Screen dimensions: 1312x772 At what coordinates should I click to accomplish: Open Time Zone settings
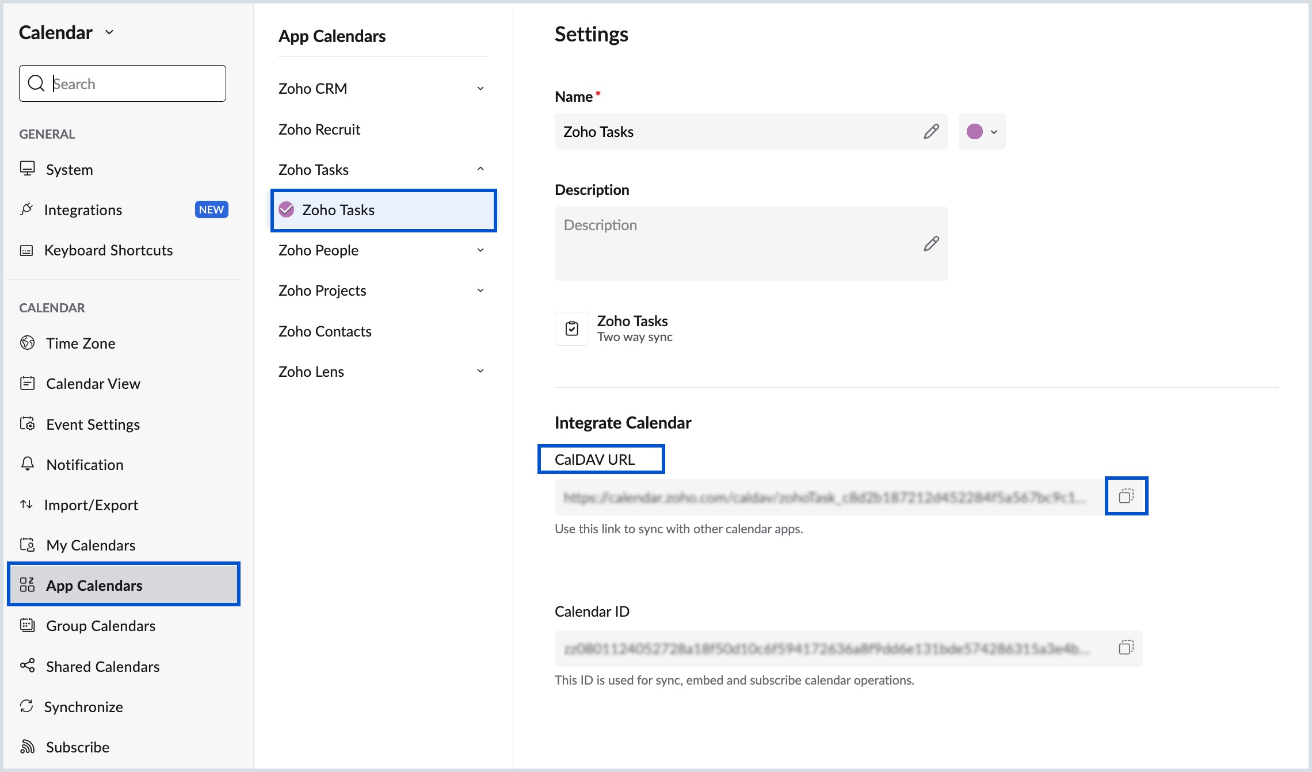point(81,343)
